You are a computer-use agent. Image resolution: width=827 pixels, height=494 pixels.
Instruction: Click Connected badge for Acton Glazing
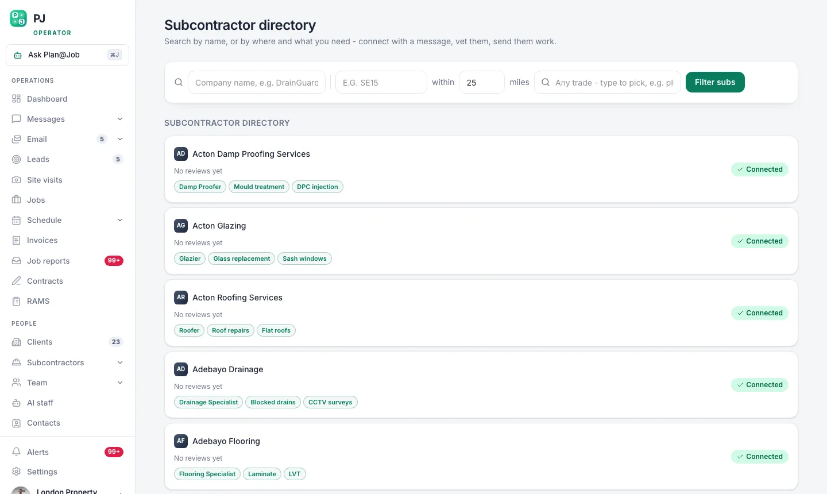click(760, 241)
